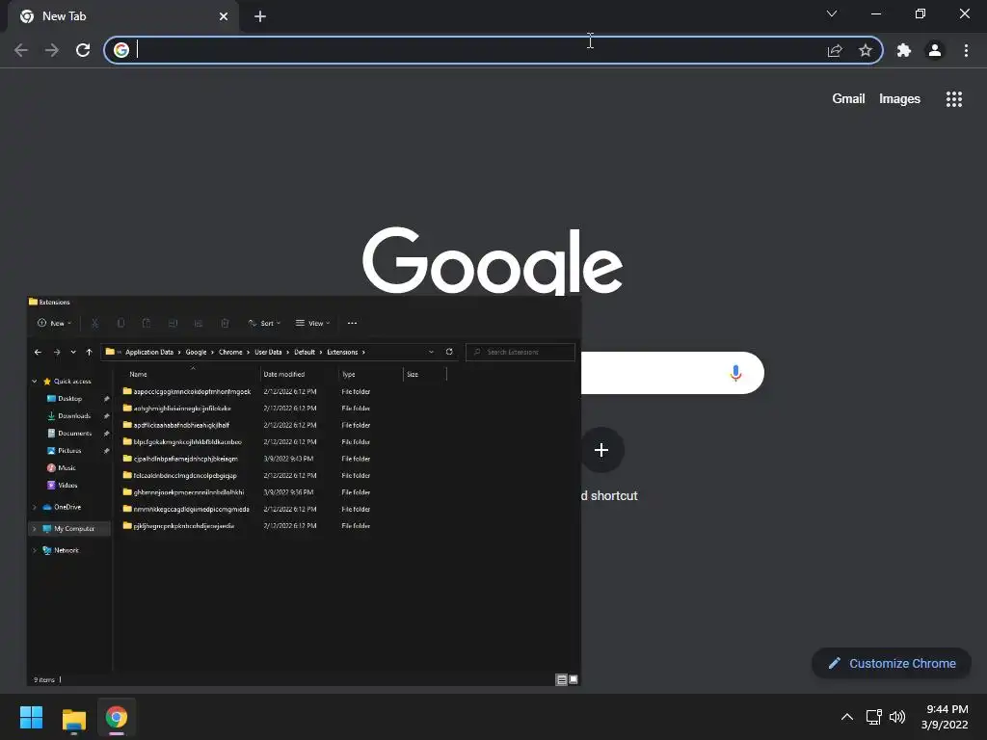This screenshot has height=740, width=987.
Task: Close the New Tab tab
Action: tap(224, 16)
